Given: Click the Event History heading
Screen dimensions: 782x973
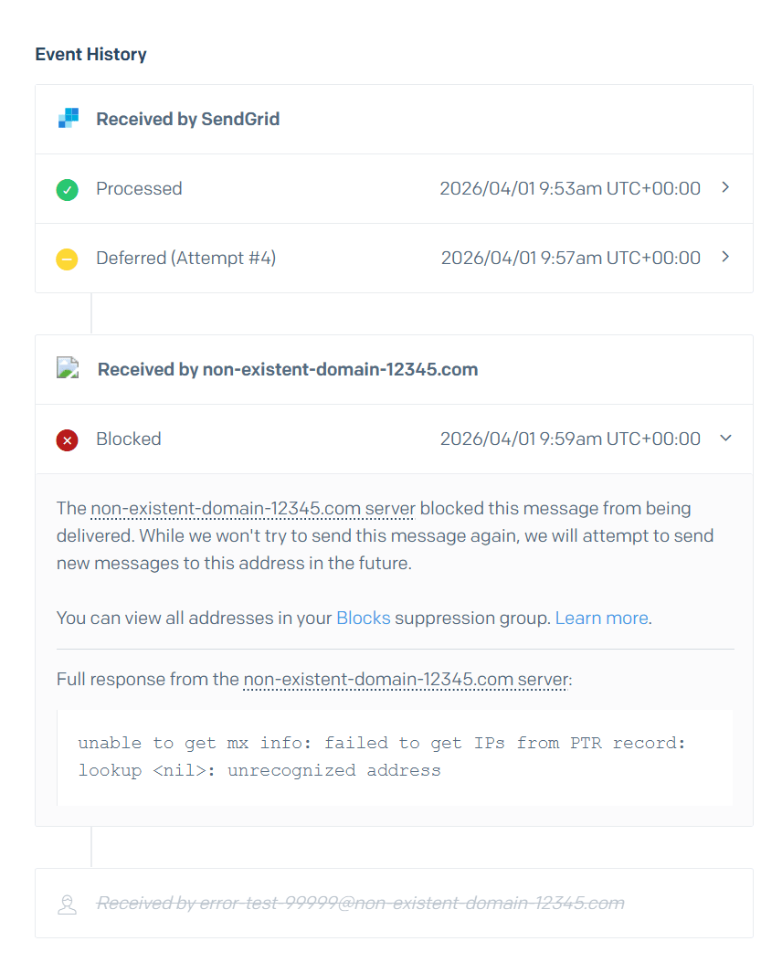Looking at the screenshot, I should 90,54.
